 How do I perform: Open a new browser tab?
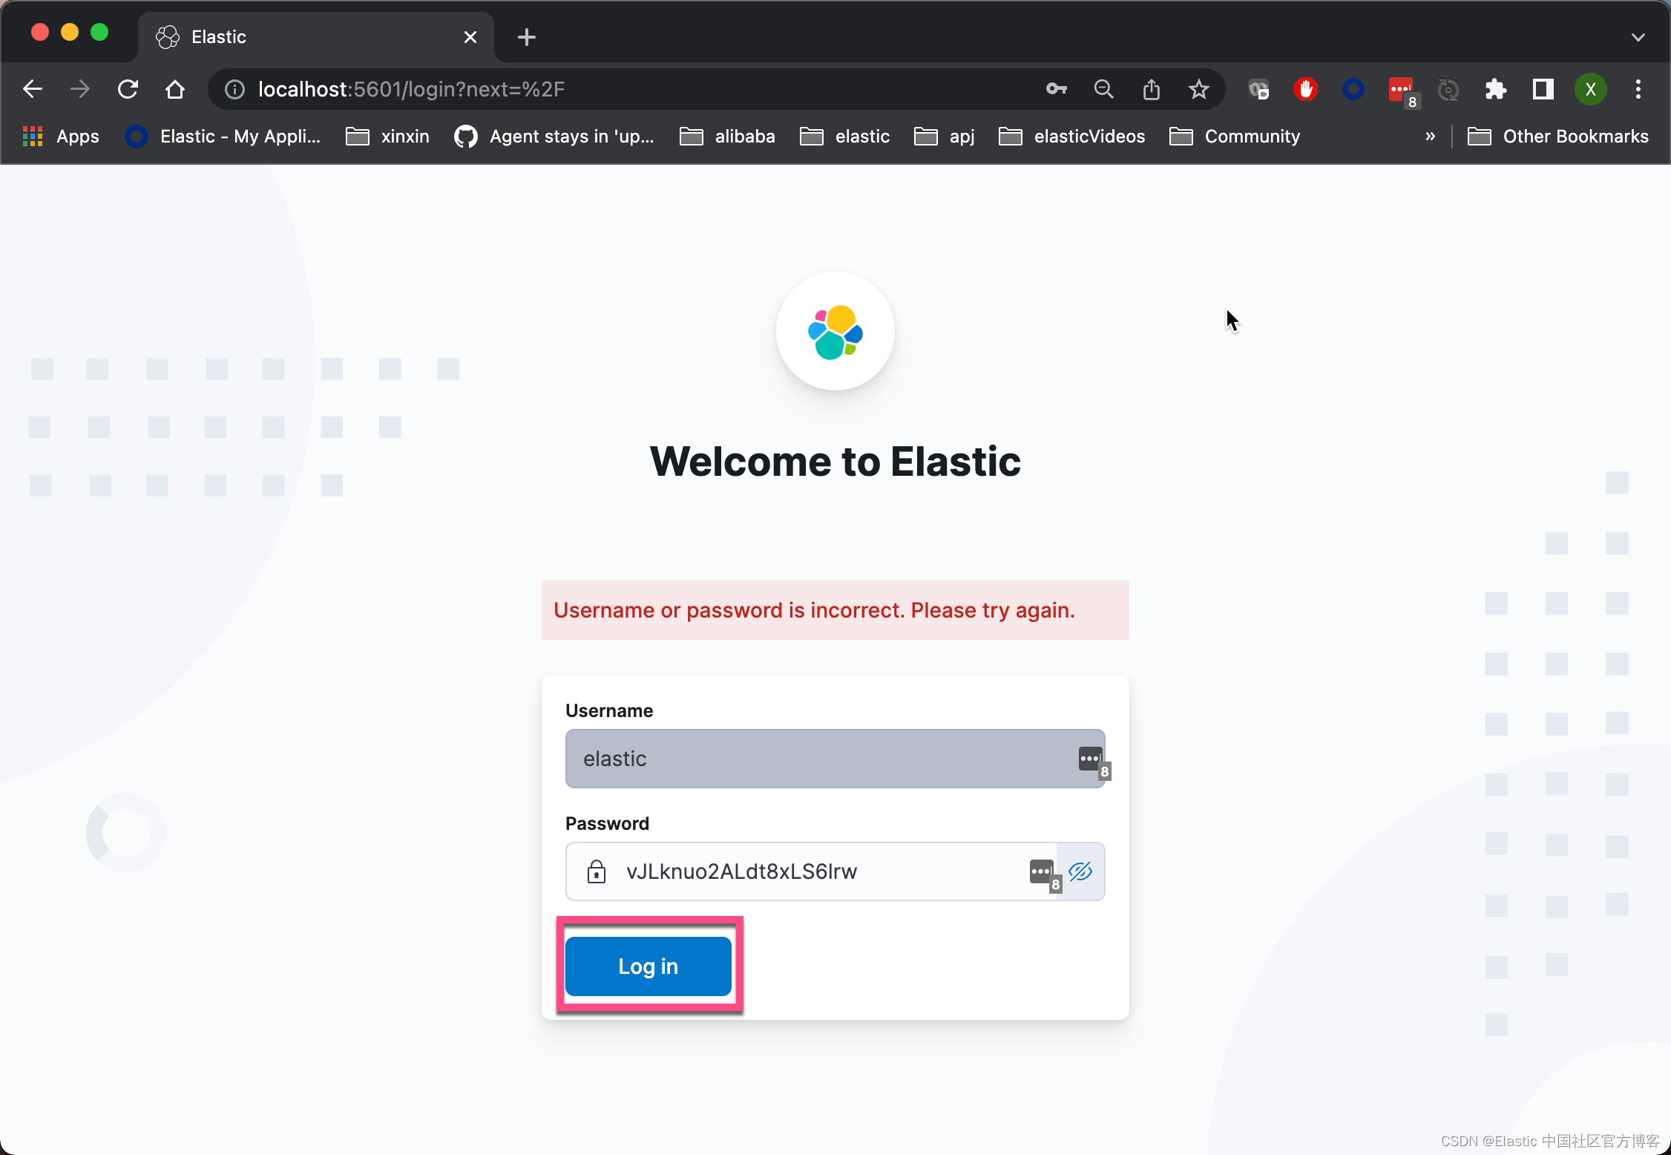coord(526,37)
